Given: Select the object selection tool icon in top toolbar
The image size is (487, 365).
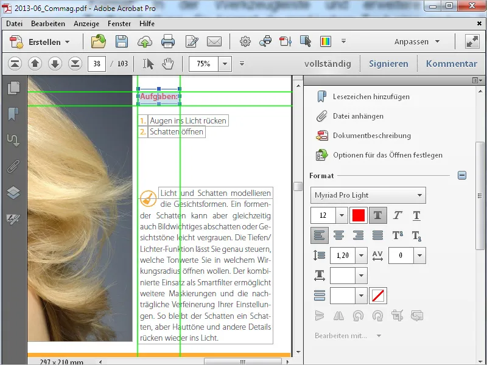Looking at the screenshot, I should click(x=306, y=41).
